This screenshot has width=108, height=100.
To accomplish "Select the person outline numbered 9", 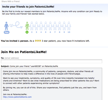I will pos(64,26).
